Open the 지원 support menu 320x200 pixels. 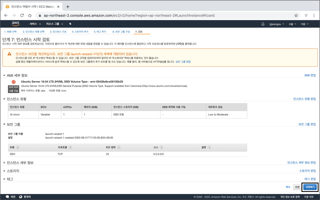pos(304,24)
